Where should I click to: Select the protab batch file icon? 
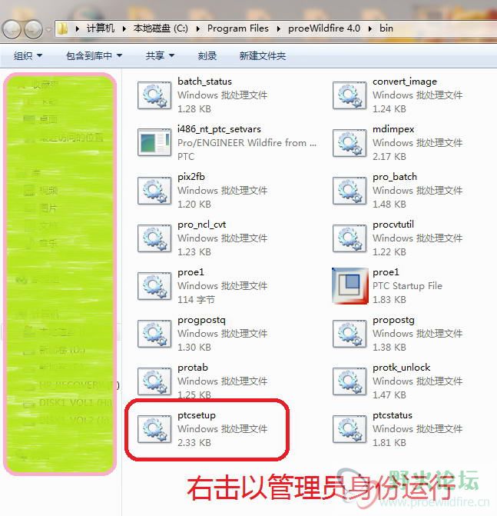click(x=154, y=381)
